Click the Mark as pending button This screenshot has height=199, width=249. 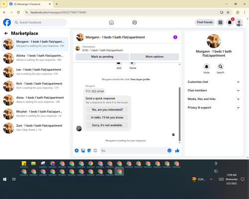pyautogui.click(x=102, y=57)
